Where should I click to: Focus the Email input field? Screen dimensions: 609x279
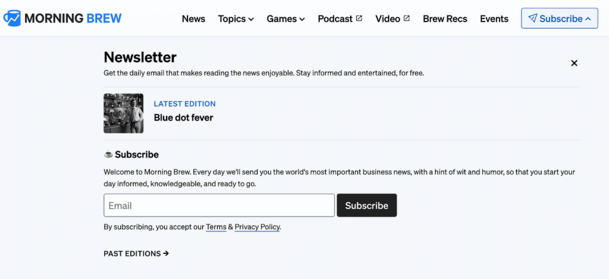click(219, 205)
